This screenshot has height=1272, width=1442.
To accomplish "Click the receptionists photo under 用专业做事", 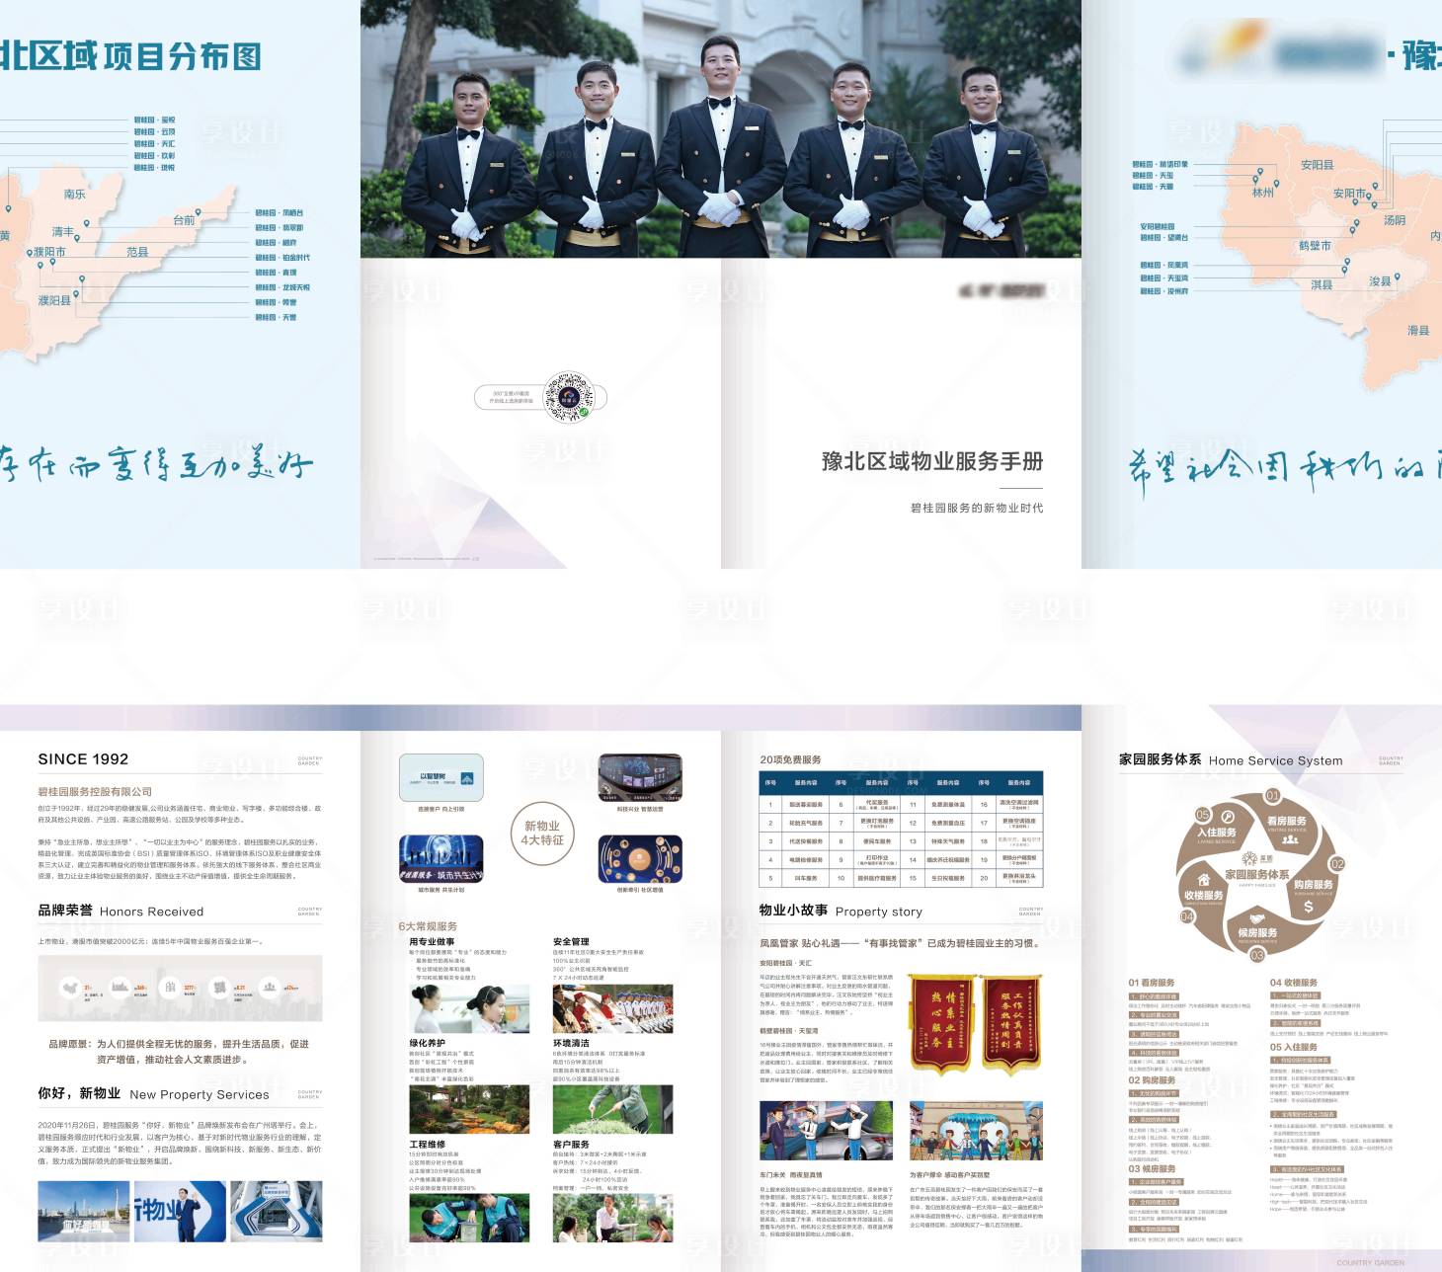I will click(469, 1008).
